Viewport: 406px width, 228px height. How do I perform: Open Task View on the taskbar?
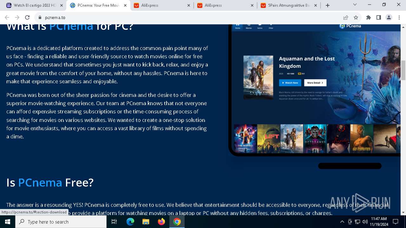tap(114, 222)
